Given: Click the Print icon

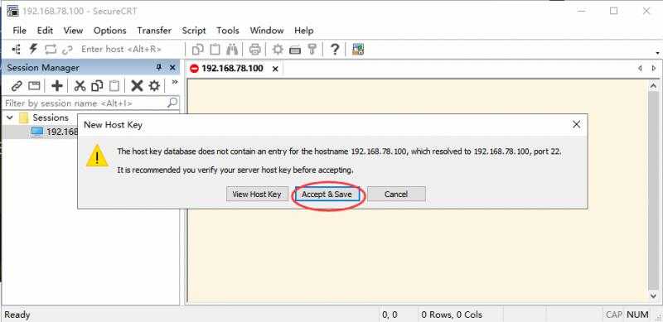Looking at the screenshot, I should click(254, 50).
